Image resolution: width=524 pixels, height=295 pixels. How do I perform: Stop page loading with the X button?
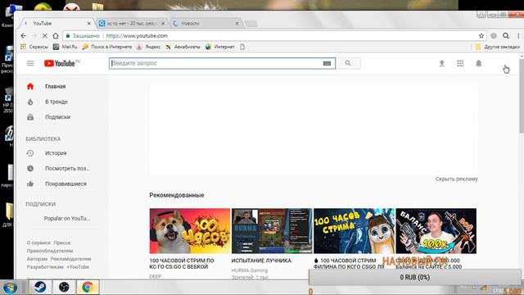[45, 36]
